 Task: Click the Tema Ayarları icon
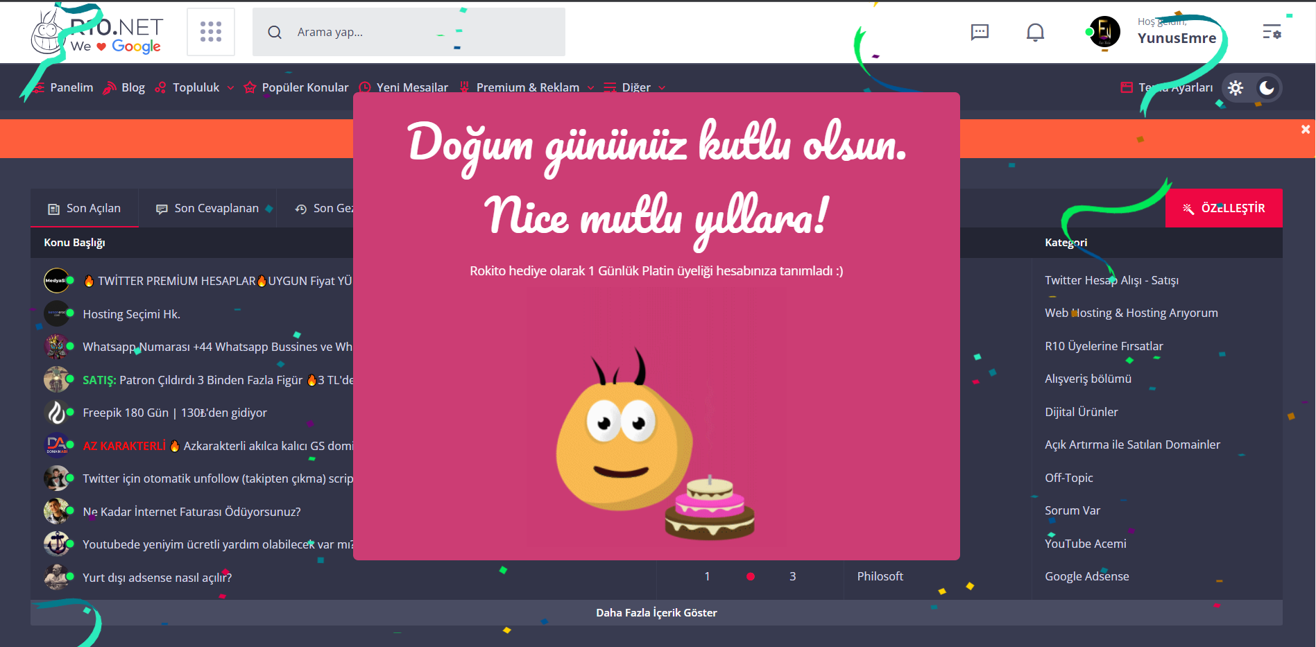coord(1127,88)
